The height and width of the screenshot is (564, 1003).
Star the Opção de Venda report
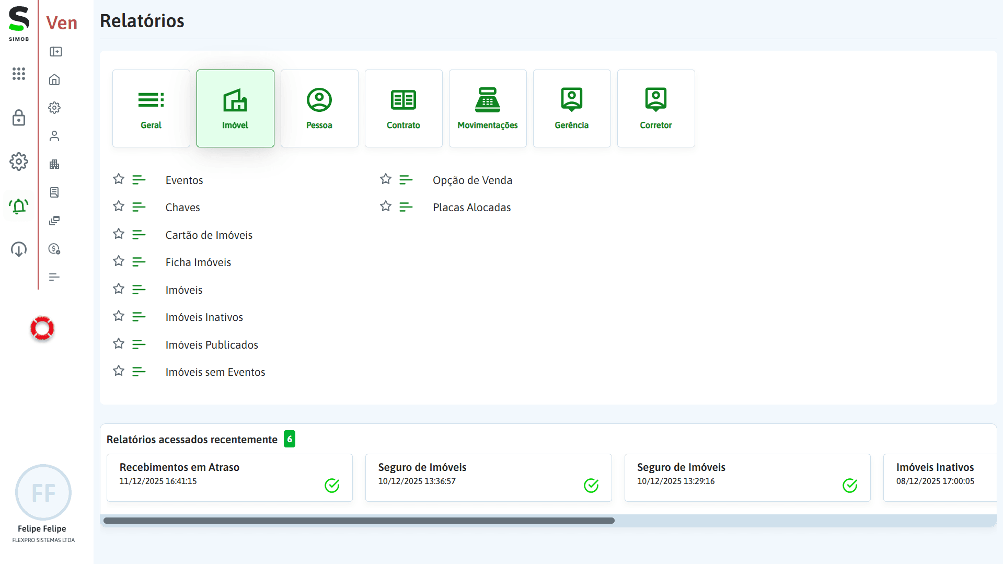click(x=386, y=179)
